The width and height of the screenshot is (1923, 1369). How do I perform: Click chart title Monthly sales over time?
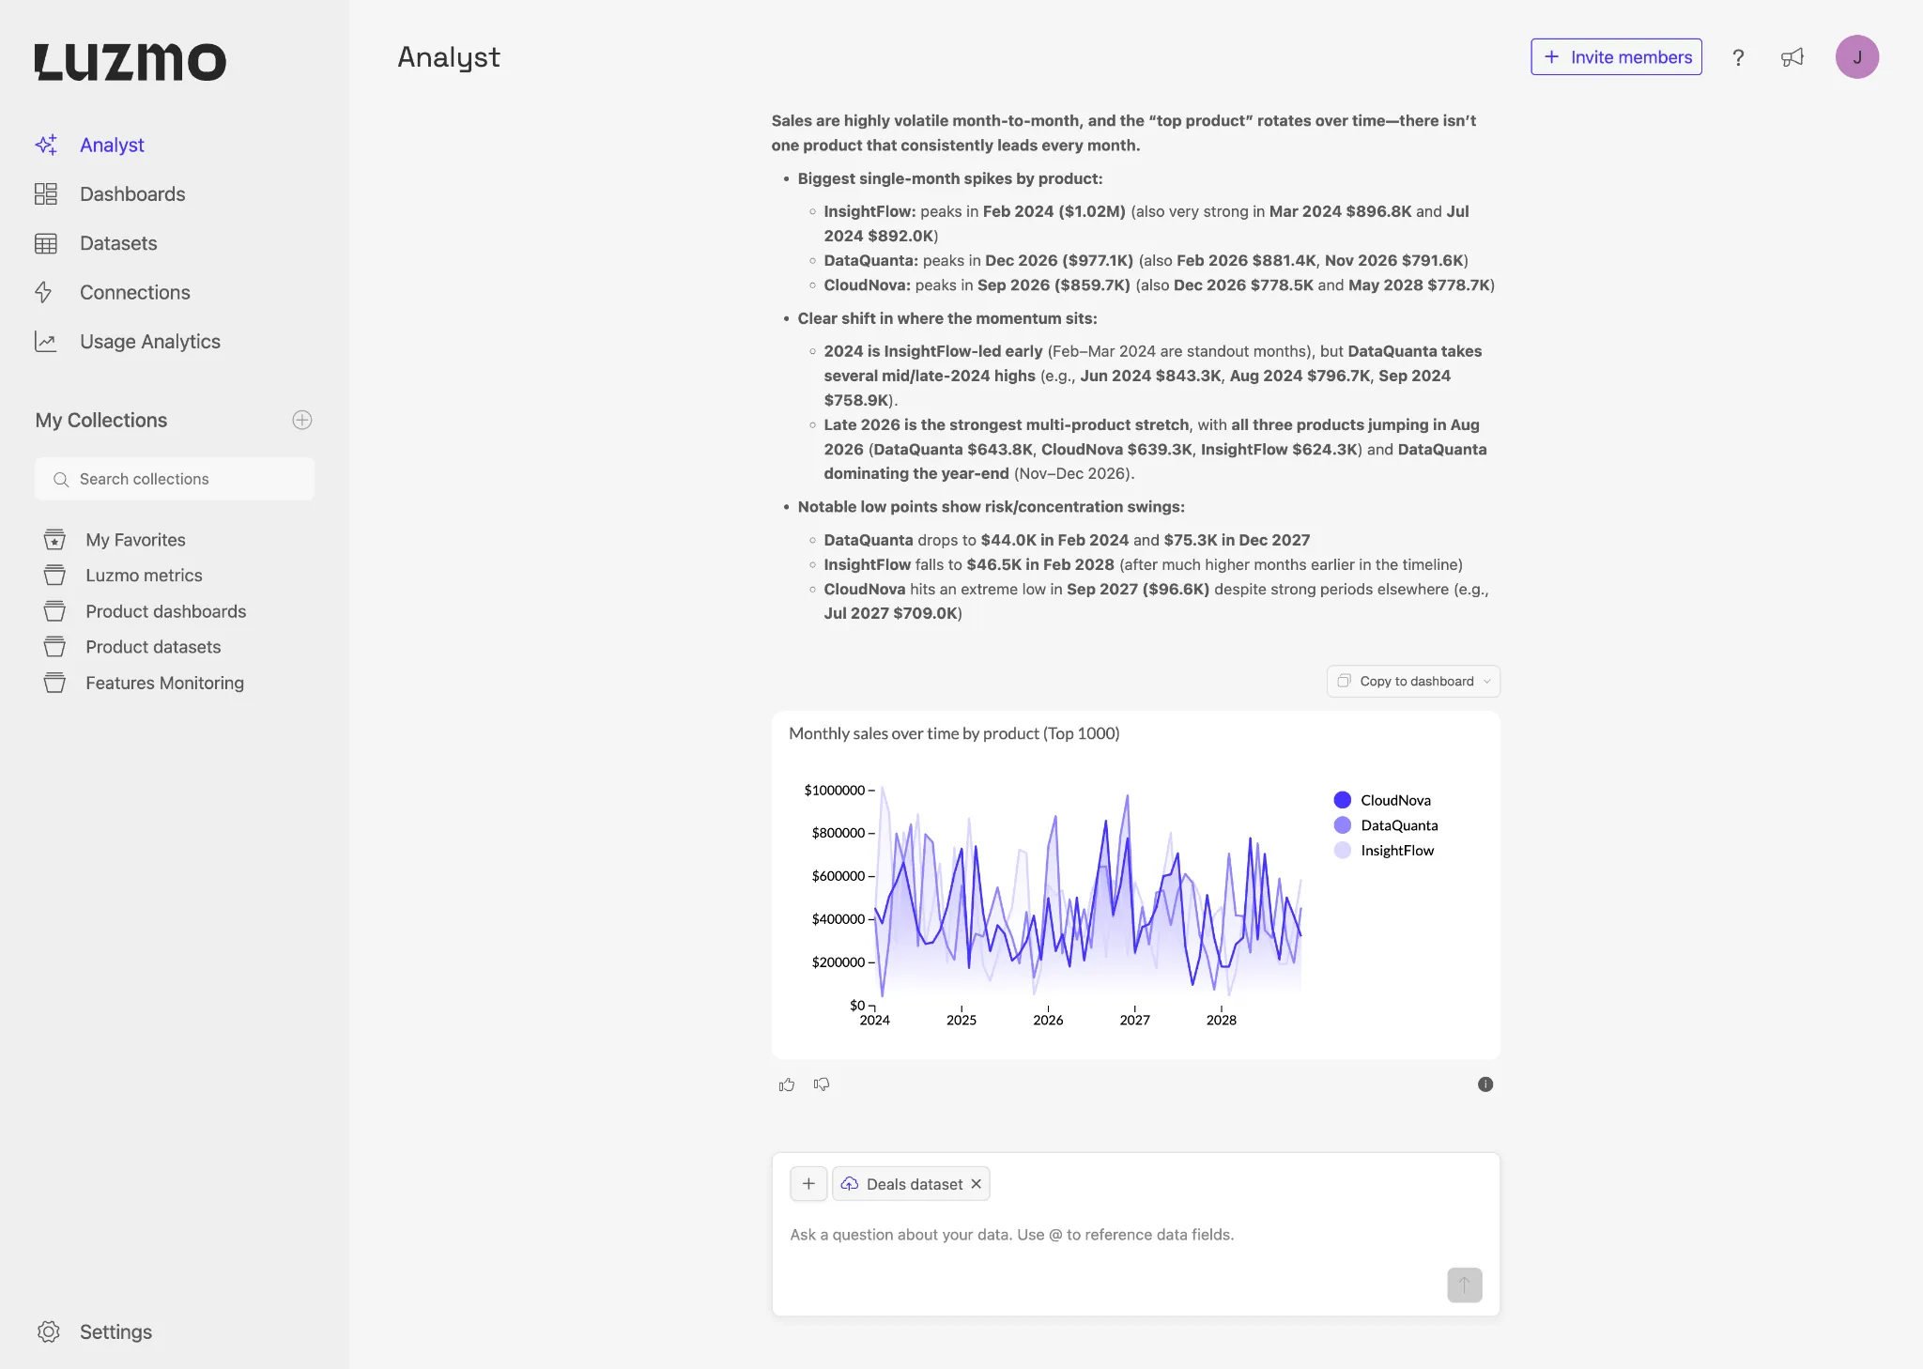coord(954,733)
